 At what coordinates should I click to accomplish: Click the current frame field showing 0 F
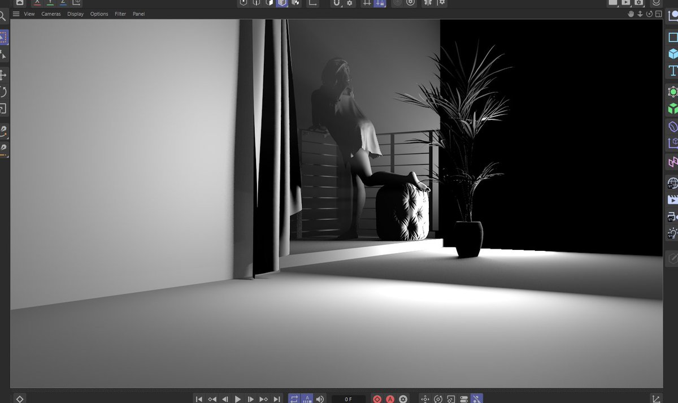(349, 399)
